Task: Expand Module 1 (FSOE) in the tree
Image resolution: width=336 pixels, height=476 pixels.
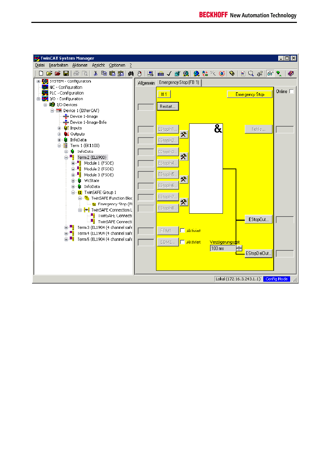Action: click(x=73, y=163)
